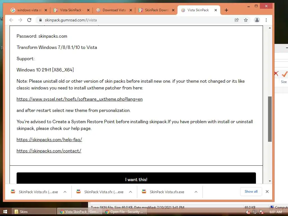Close the active Vista SkinPack tab
Viewport: 288px width, 216px height.
click(216, 10)
